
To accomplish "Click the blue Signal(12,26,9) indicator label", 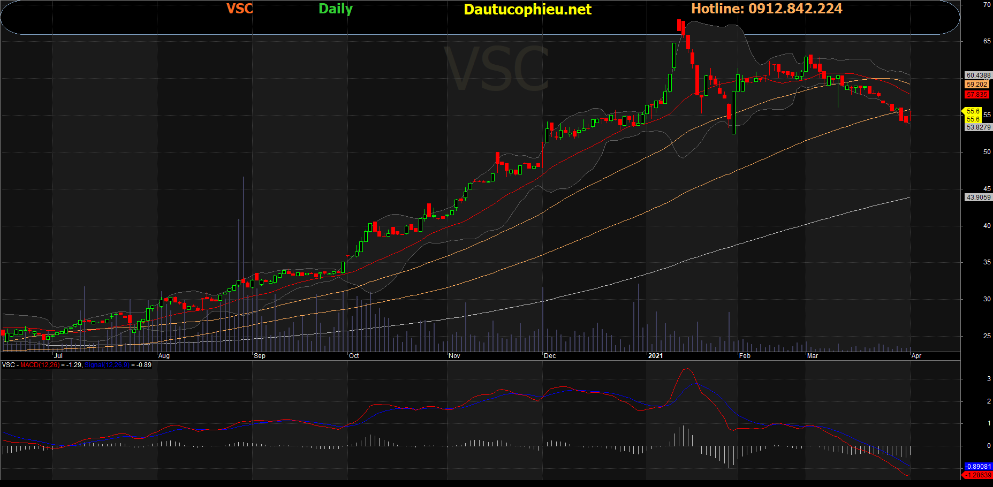I will pyautogui.click(x=107, y=365).
